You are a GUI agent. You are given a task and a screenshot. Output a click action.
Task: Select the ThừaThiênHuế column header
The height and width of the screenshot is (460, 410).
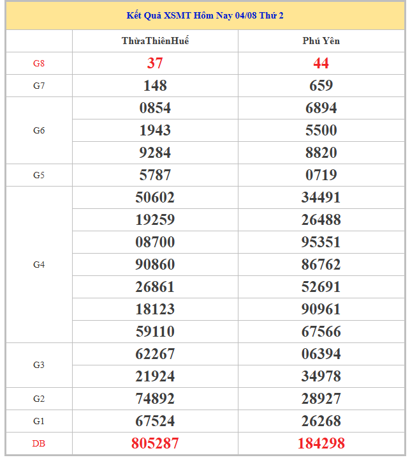point(155,41)
